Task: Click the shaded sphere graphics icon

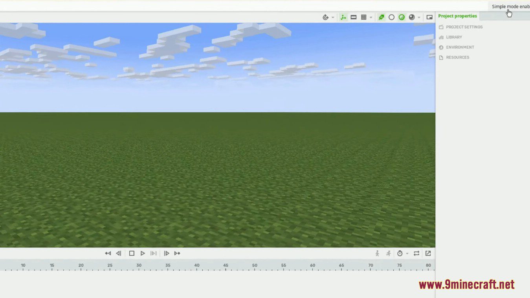Action: click(x=412, y=17)
